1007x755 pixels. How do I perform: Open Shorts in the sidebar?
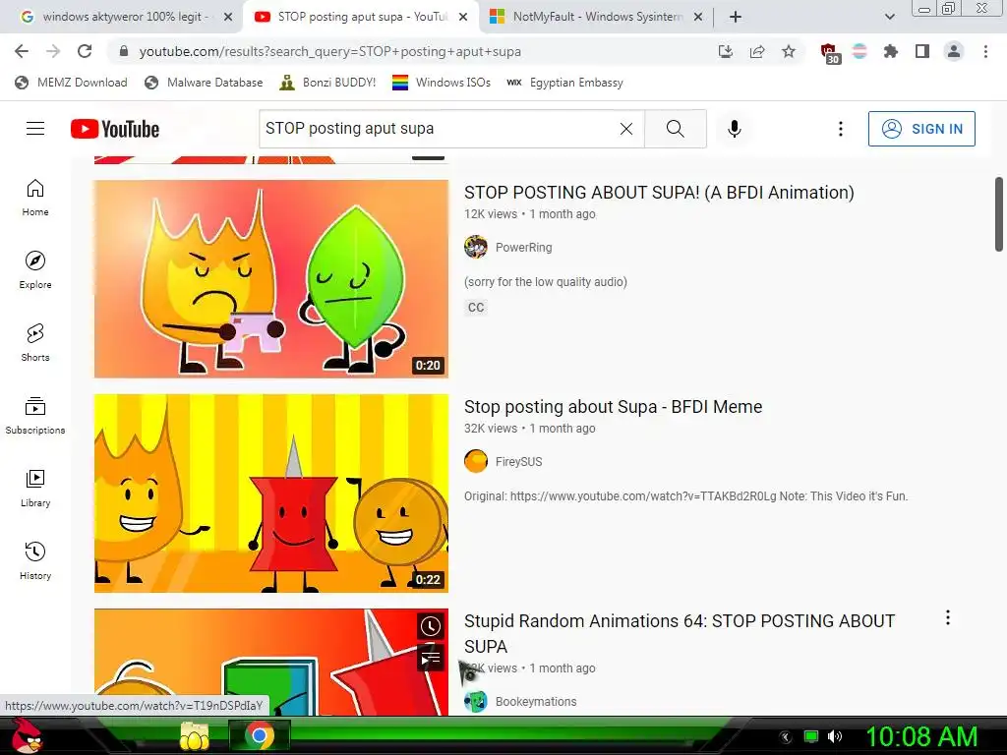pos(35,343)
